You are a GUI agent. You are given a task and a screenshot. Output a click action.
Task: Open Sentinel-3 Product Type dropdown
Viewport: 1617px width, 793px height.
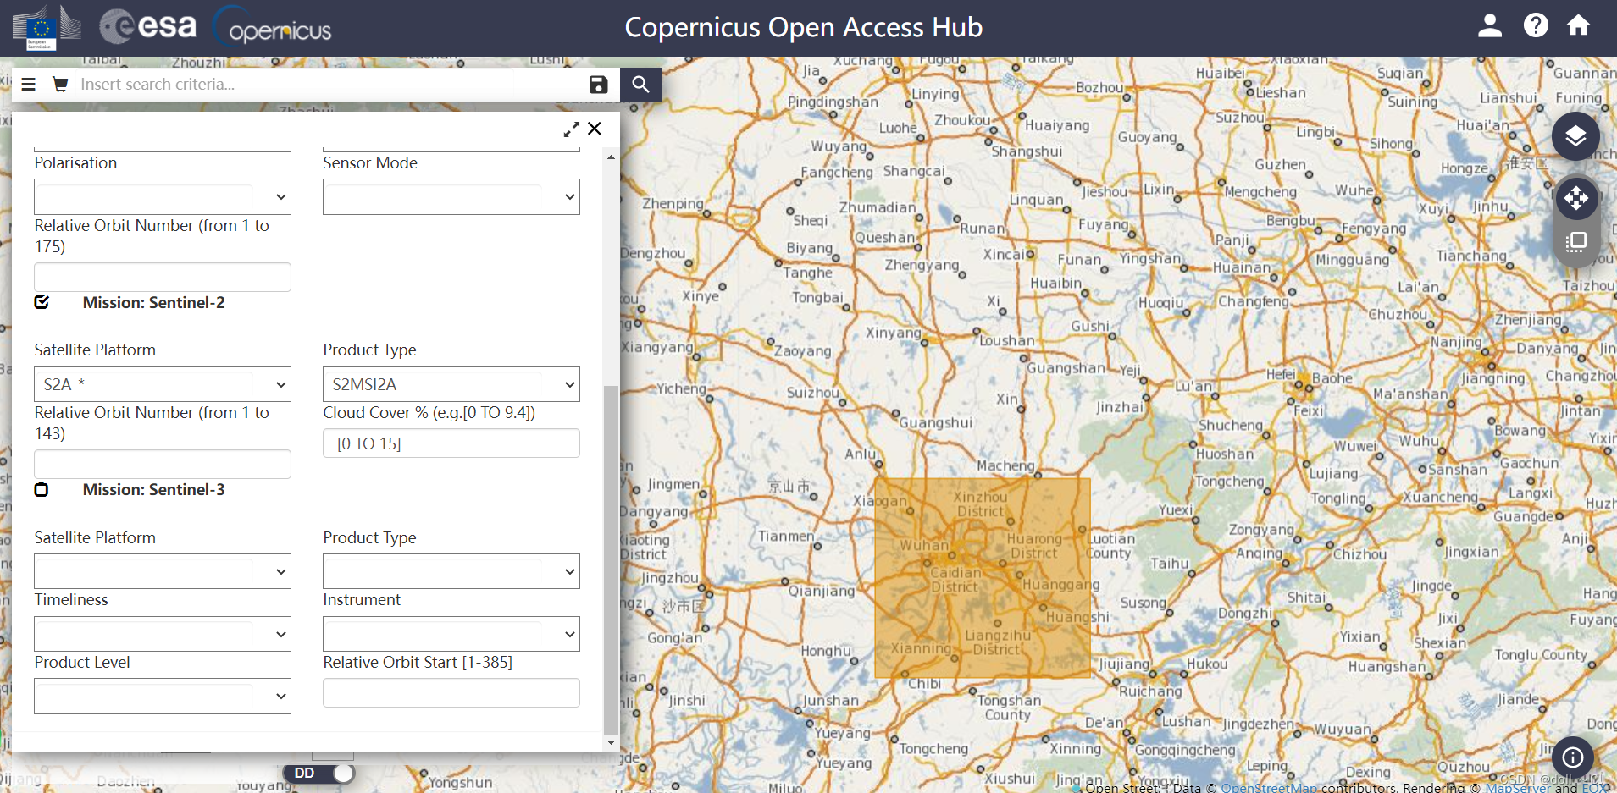point(451,571)
